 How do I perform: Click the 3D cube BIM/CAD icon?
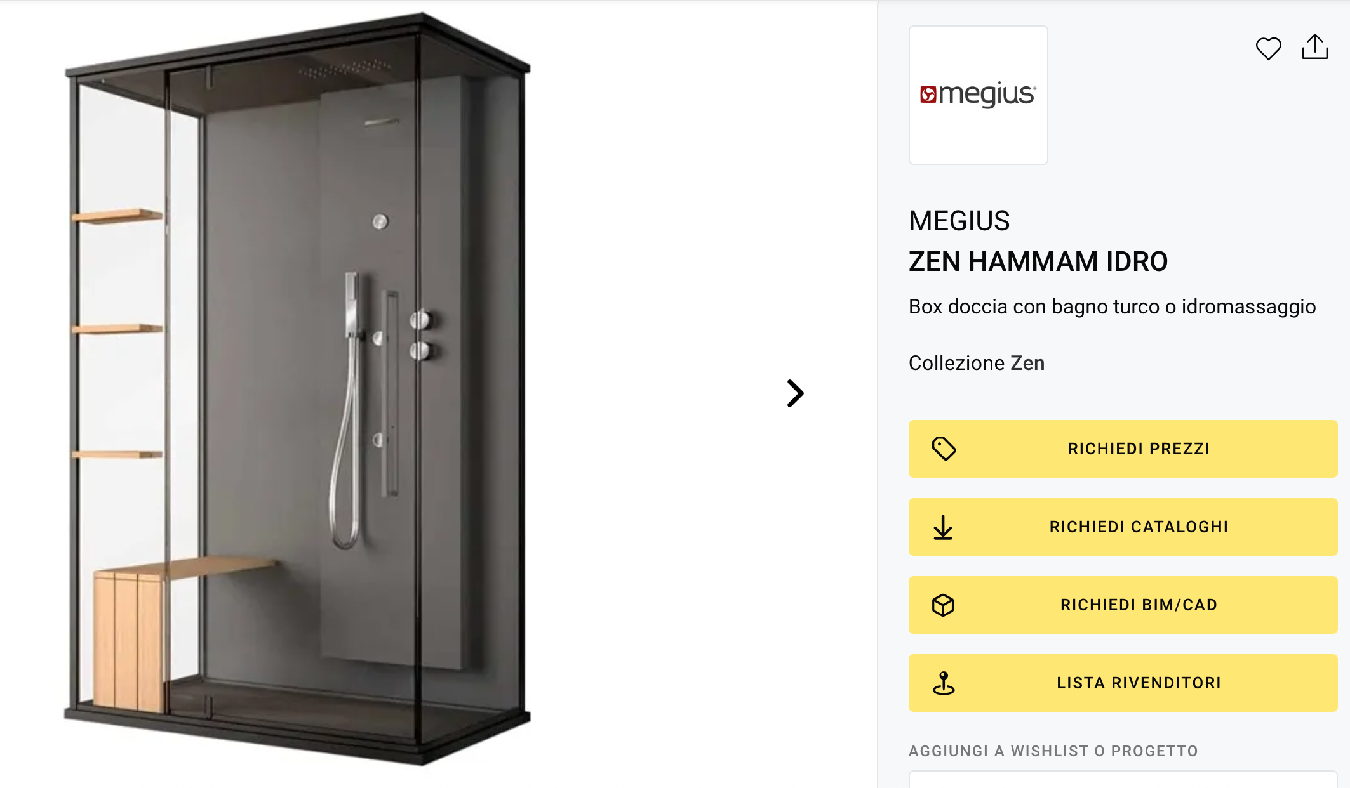(x=943, y=605)
